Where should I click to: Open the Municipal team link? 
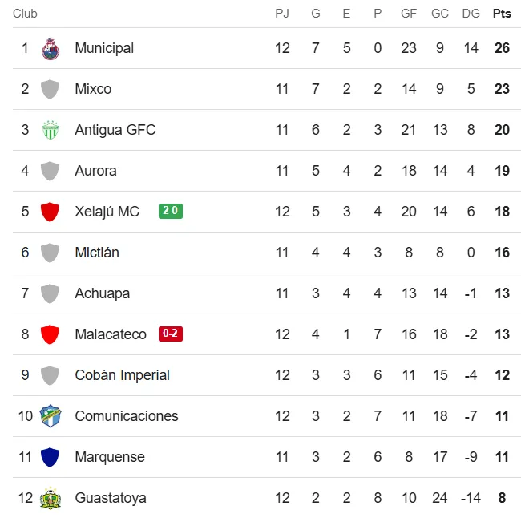[104, 48]
